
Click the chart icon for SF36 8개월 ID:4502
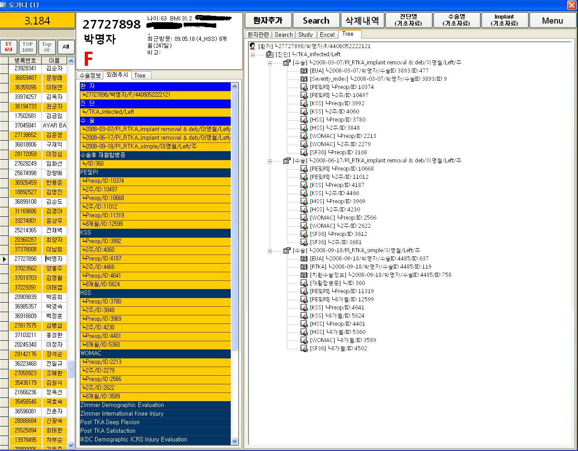point(304,348)
